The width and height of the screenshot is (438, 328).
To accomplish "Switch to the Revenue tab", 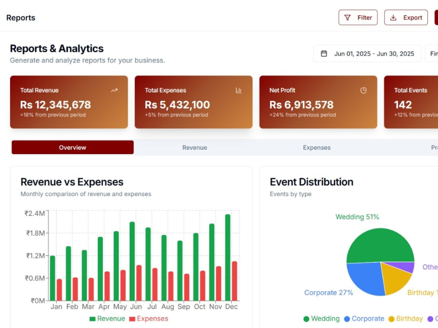I will (195, 147).
